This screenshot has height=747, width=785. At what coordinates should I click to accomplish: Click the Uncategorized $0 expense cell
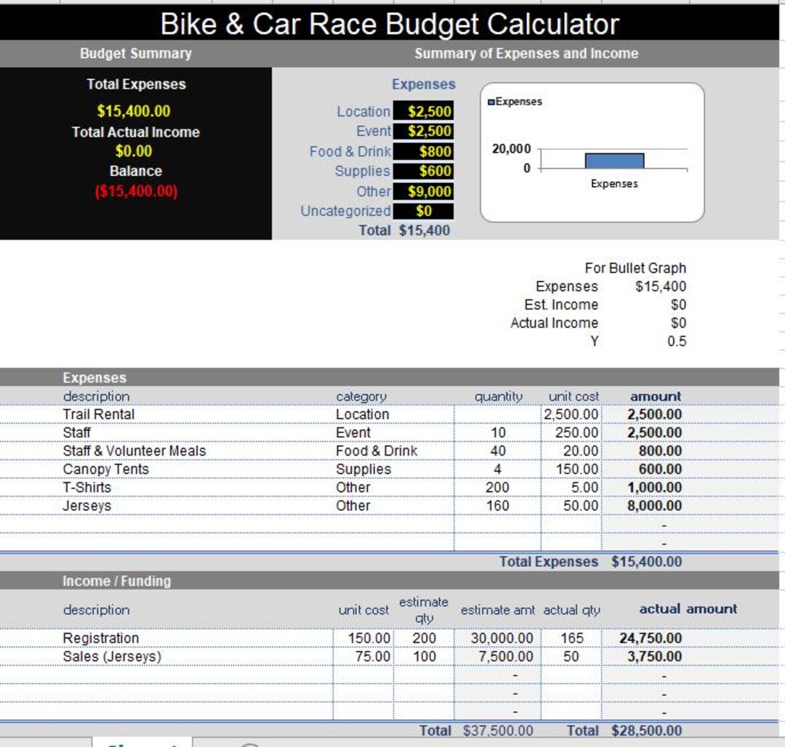[x=424, y=211]
